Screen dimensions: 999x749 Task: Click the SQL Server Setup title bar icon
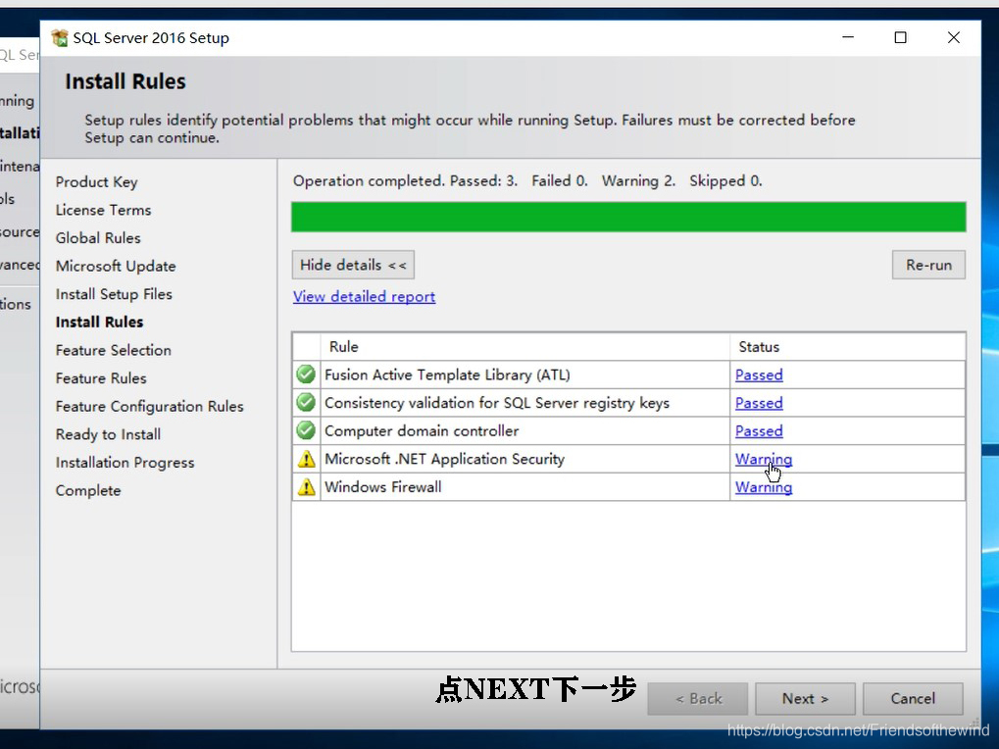(x=59, y=37)
